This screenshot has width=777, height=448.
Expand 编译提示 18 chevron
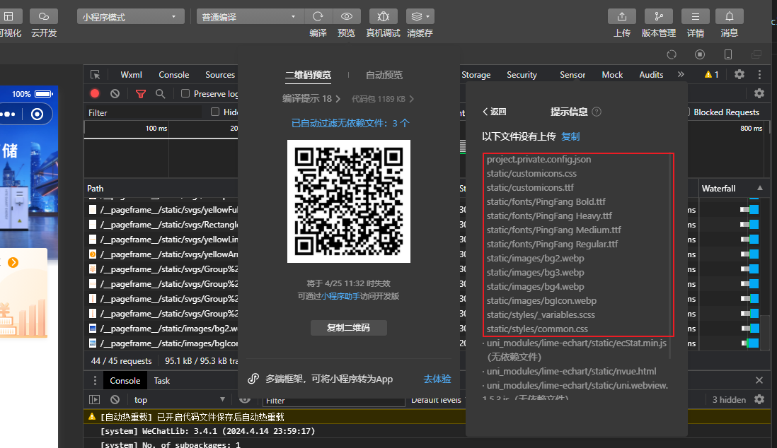[338, 99]
